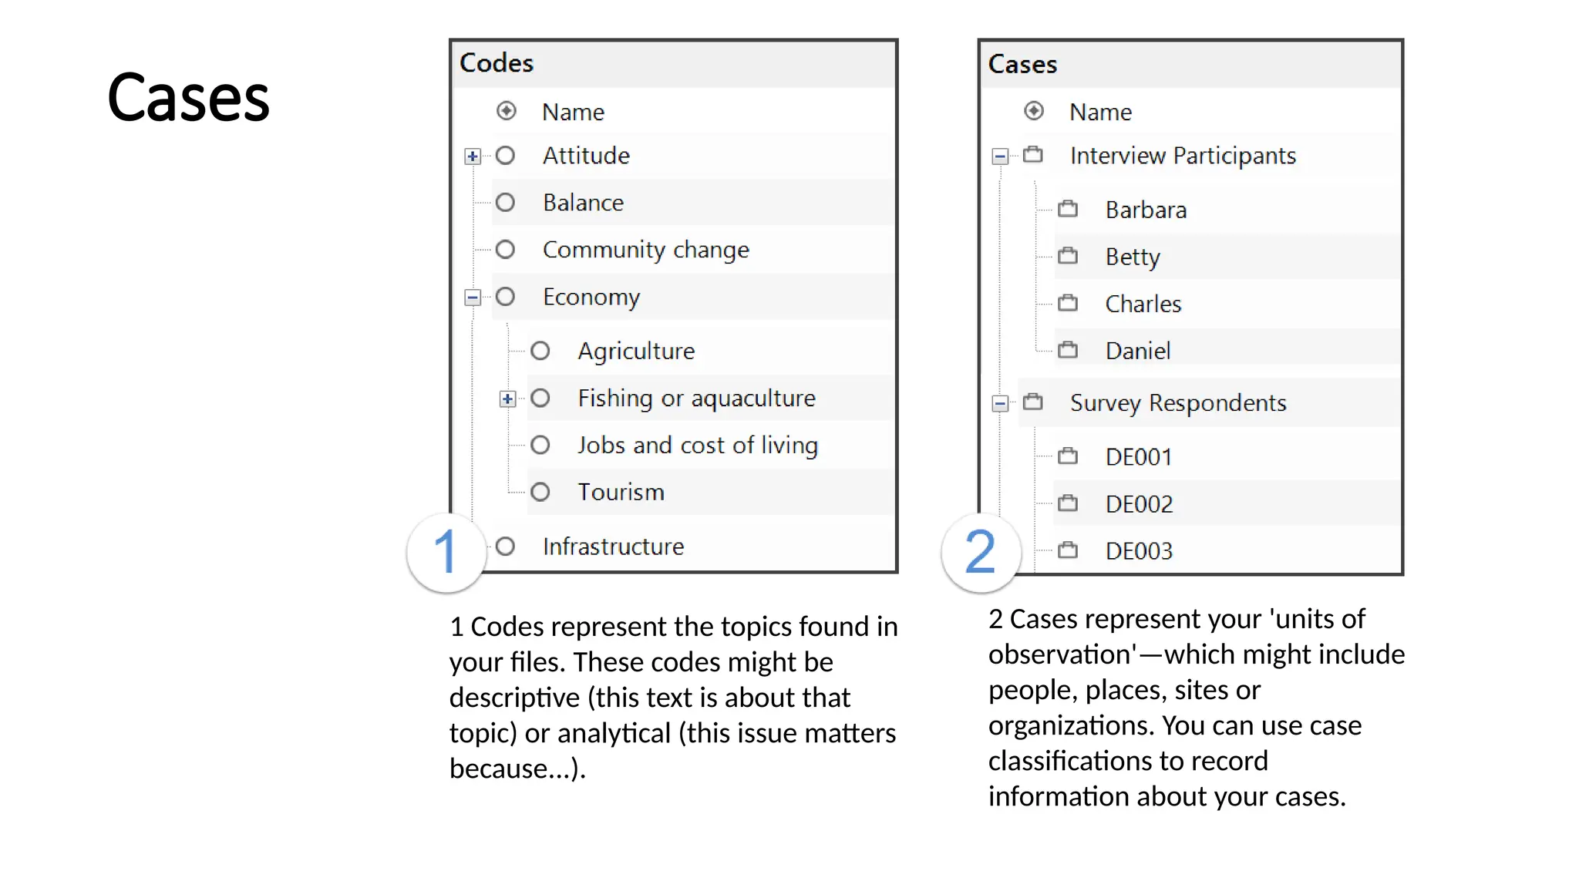
Task: Click the case icon beside Charles
Action: (1068, 303)
